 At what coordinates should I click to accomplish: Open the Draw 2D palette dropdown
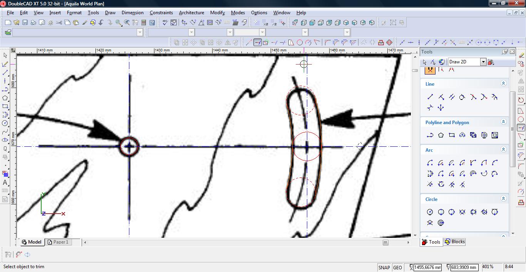[x=483, y=62]
